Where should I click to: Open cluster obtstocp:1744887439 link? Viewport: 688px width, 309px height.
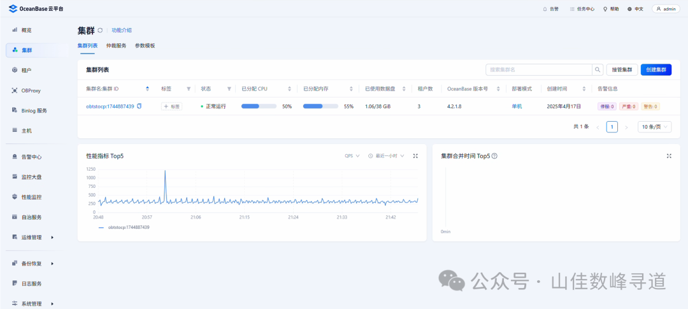click(110, 106)
